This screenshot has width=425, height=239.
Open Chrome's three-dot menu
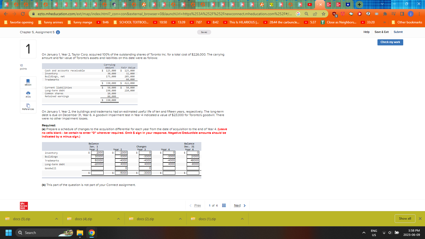click(419, 14)
